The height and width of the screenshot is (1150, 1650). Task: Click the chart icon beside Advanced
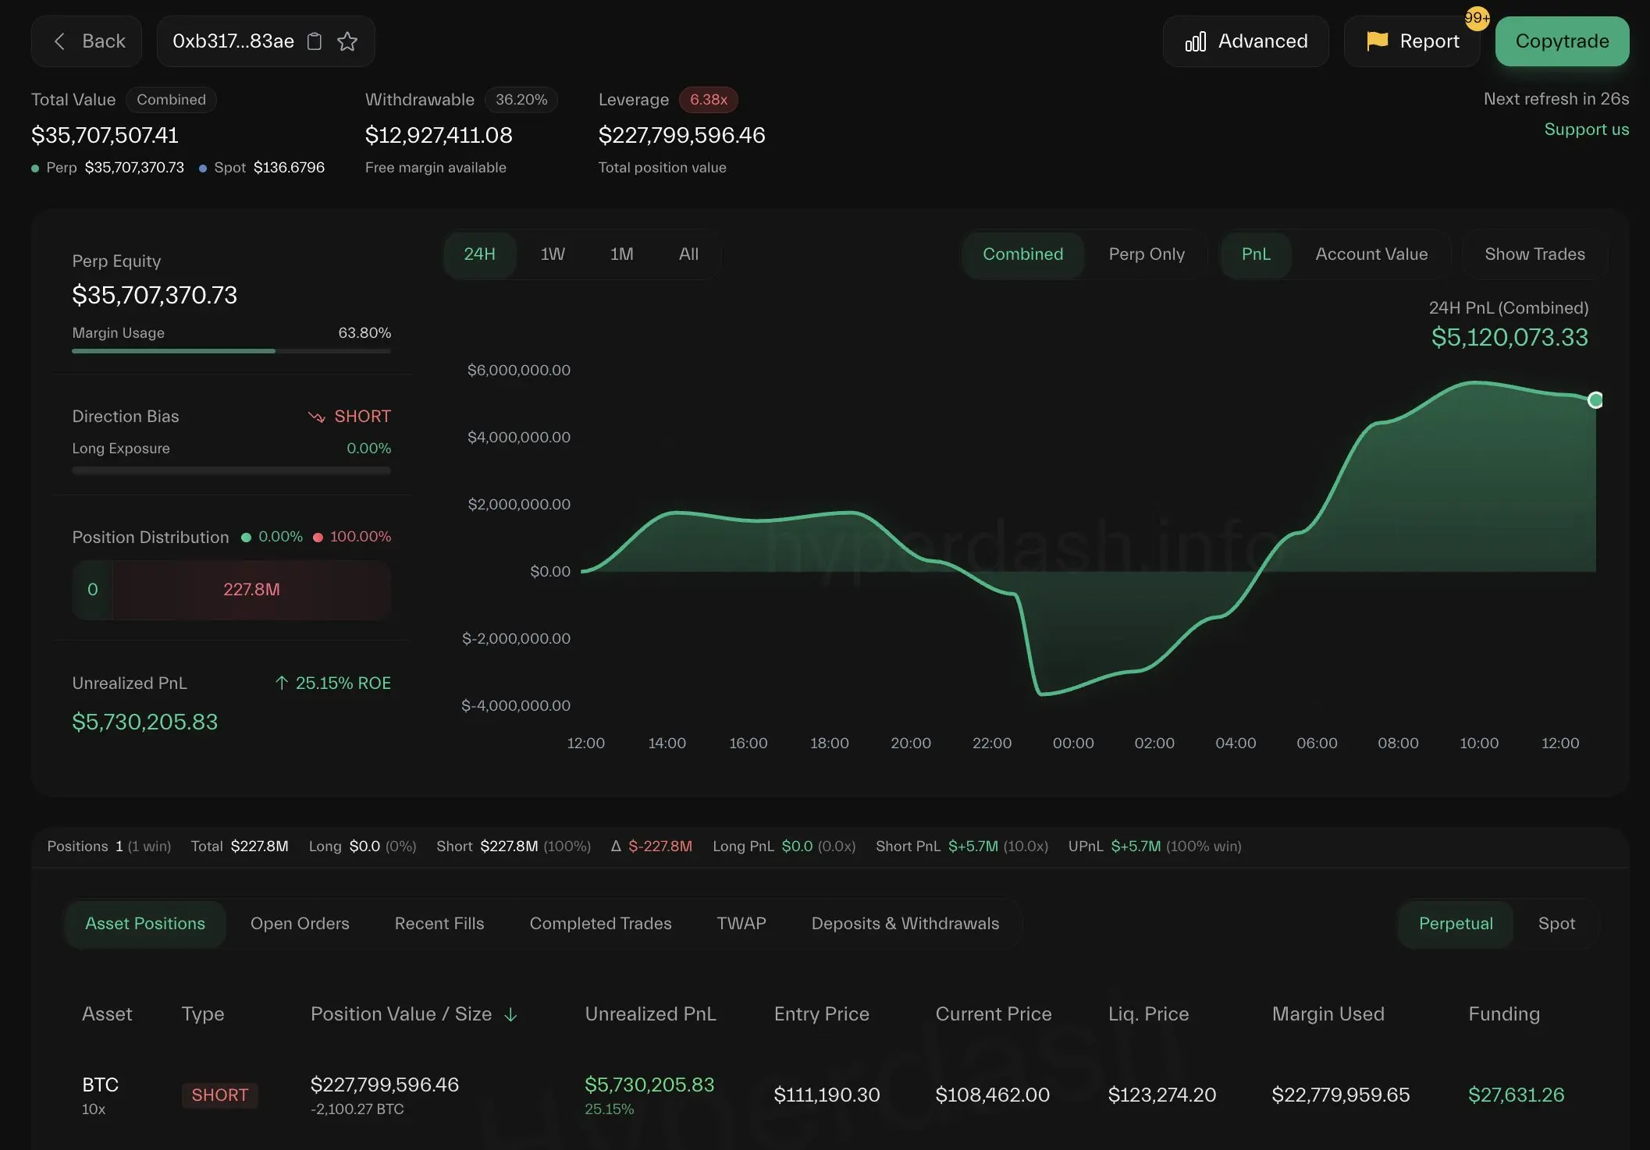[1197, 41]
